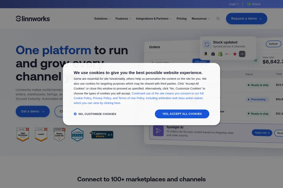283x188 pixels.
Task: Click the Stock updated sync icon
Action: tap(207, 44)
